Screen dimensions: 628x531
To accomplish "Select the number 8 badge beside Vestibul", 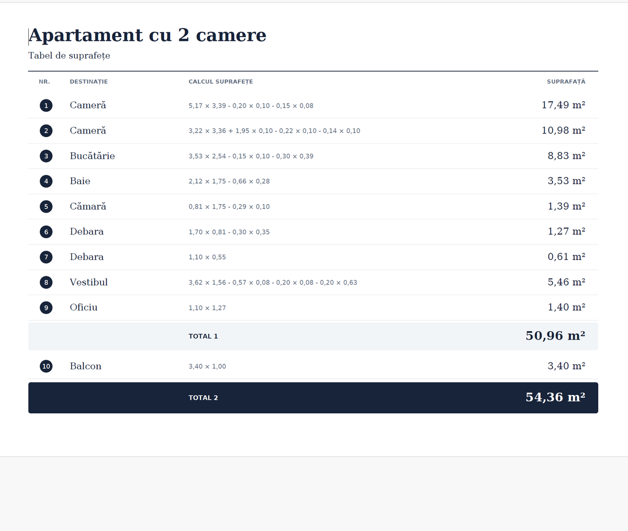I will coord(46,283).
